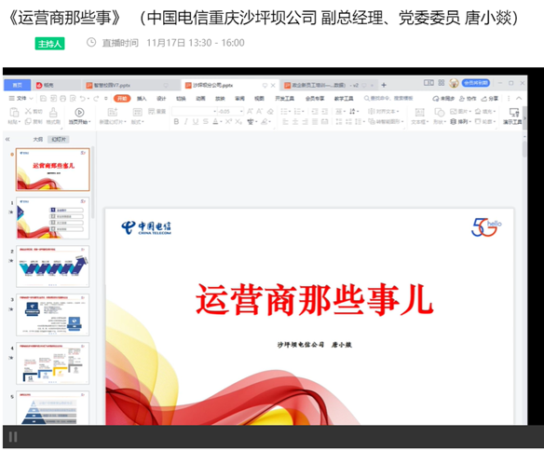Toggle italic formatting
The width and height of the screenshot is (544, 451).
pyautogui.click(x=186, y=121)
